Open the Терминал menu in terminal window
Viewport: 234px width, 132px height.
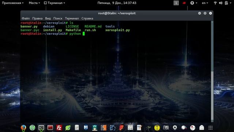[72, 18]
